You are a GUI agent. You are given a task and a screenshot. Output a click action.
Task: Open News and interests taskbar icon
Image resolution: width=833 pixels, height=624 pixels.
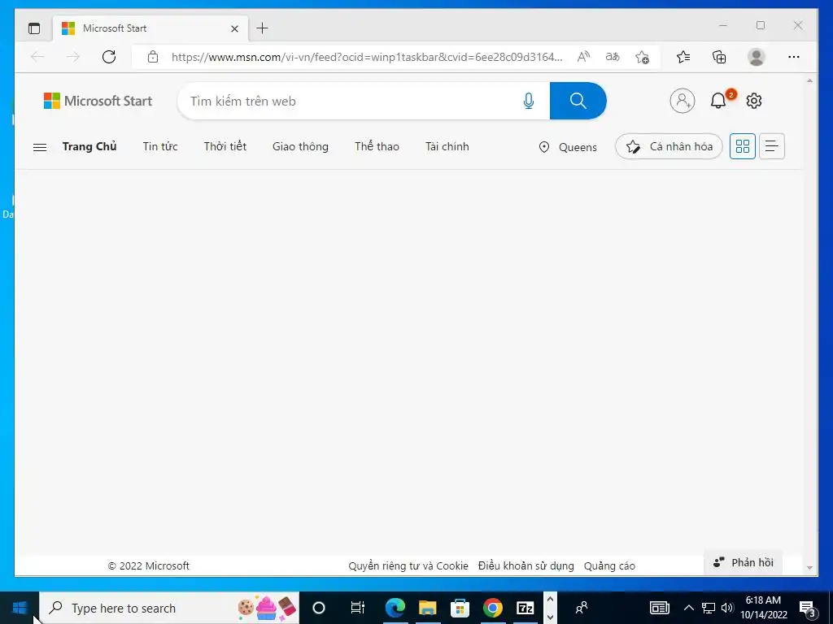point(659,608)
